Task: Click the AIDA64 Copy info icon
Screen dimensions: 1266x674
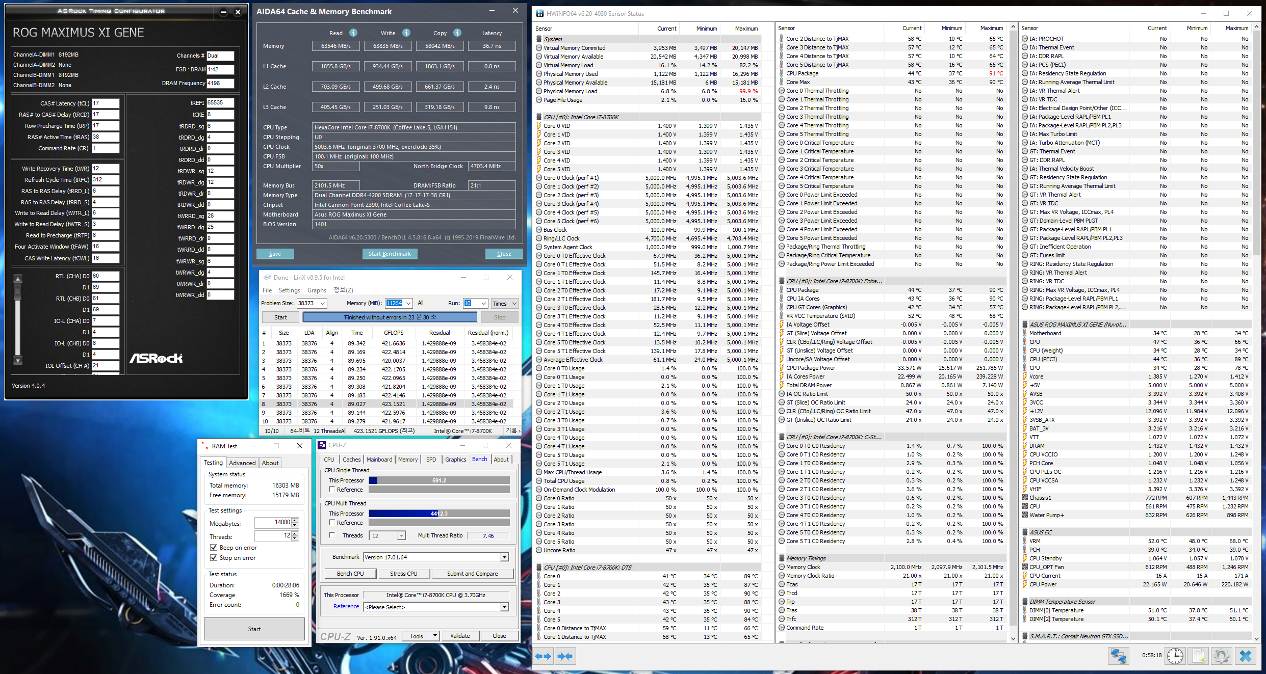Action: (x=457, y=33)
